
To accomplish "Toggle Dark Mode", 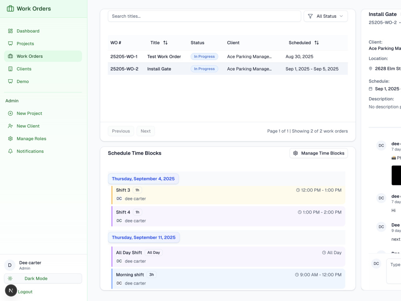I will click(43, 279).
